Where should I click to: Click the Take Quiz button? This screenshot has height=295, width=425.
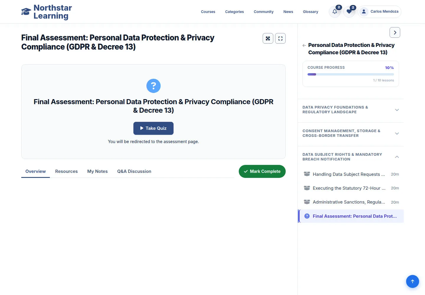click(x=153, y=128)
